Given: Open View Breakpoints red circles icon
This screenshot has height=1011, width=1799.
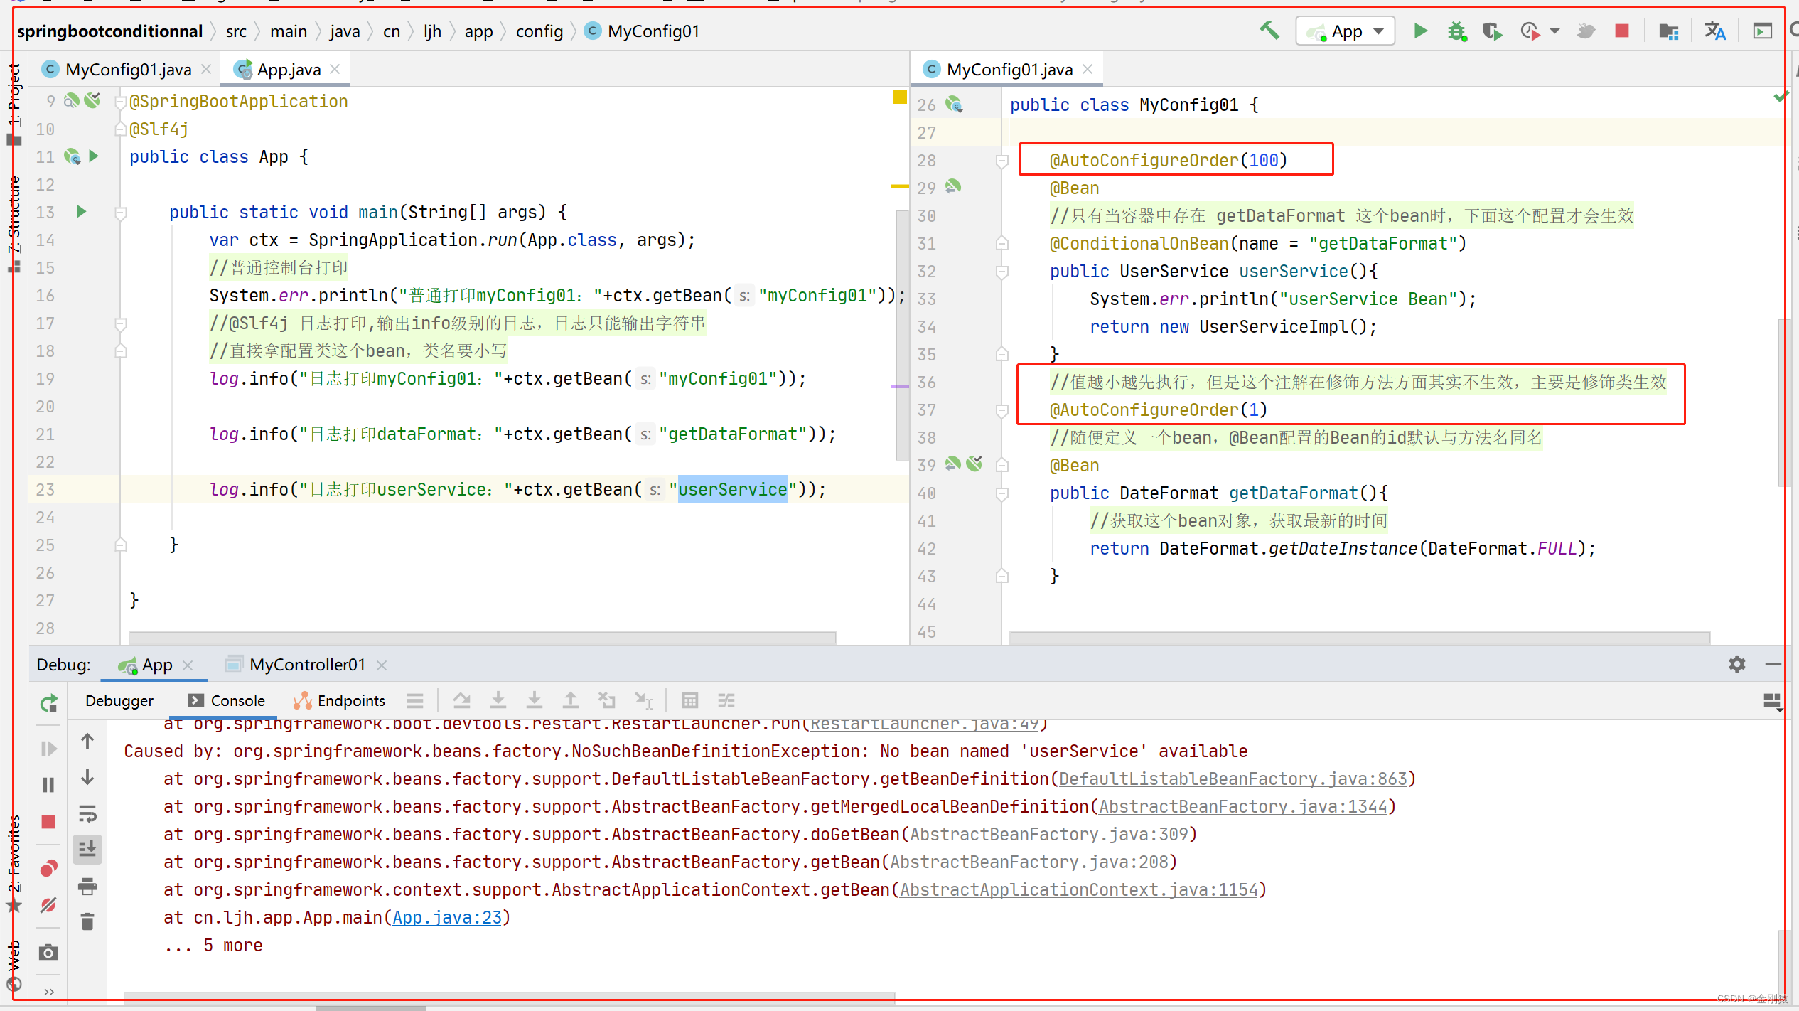Looking at the screenshot, I should pyautogui.click(x=48, y=868).
